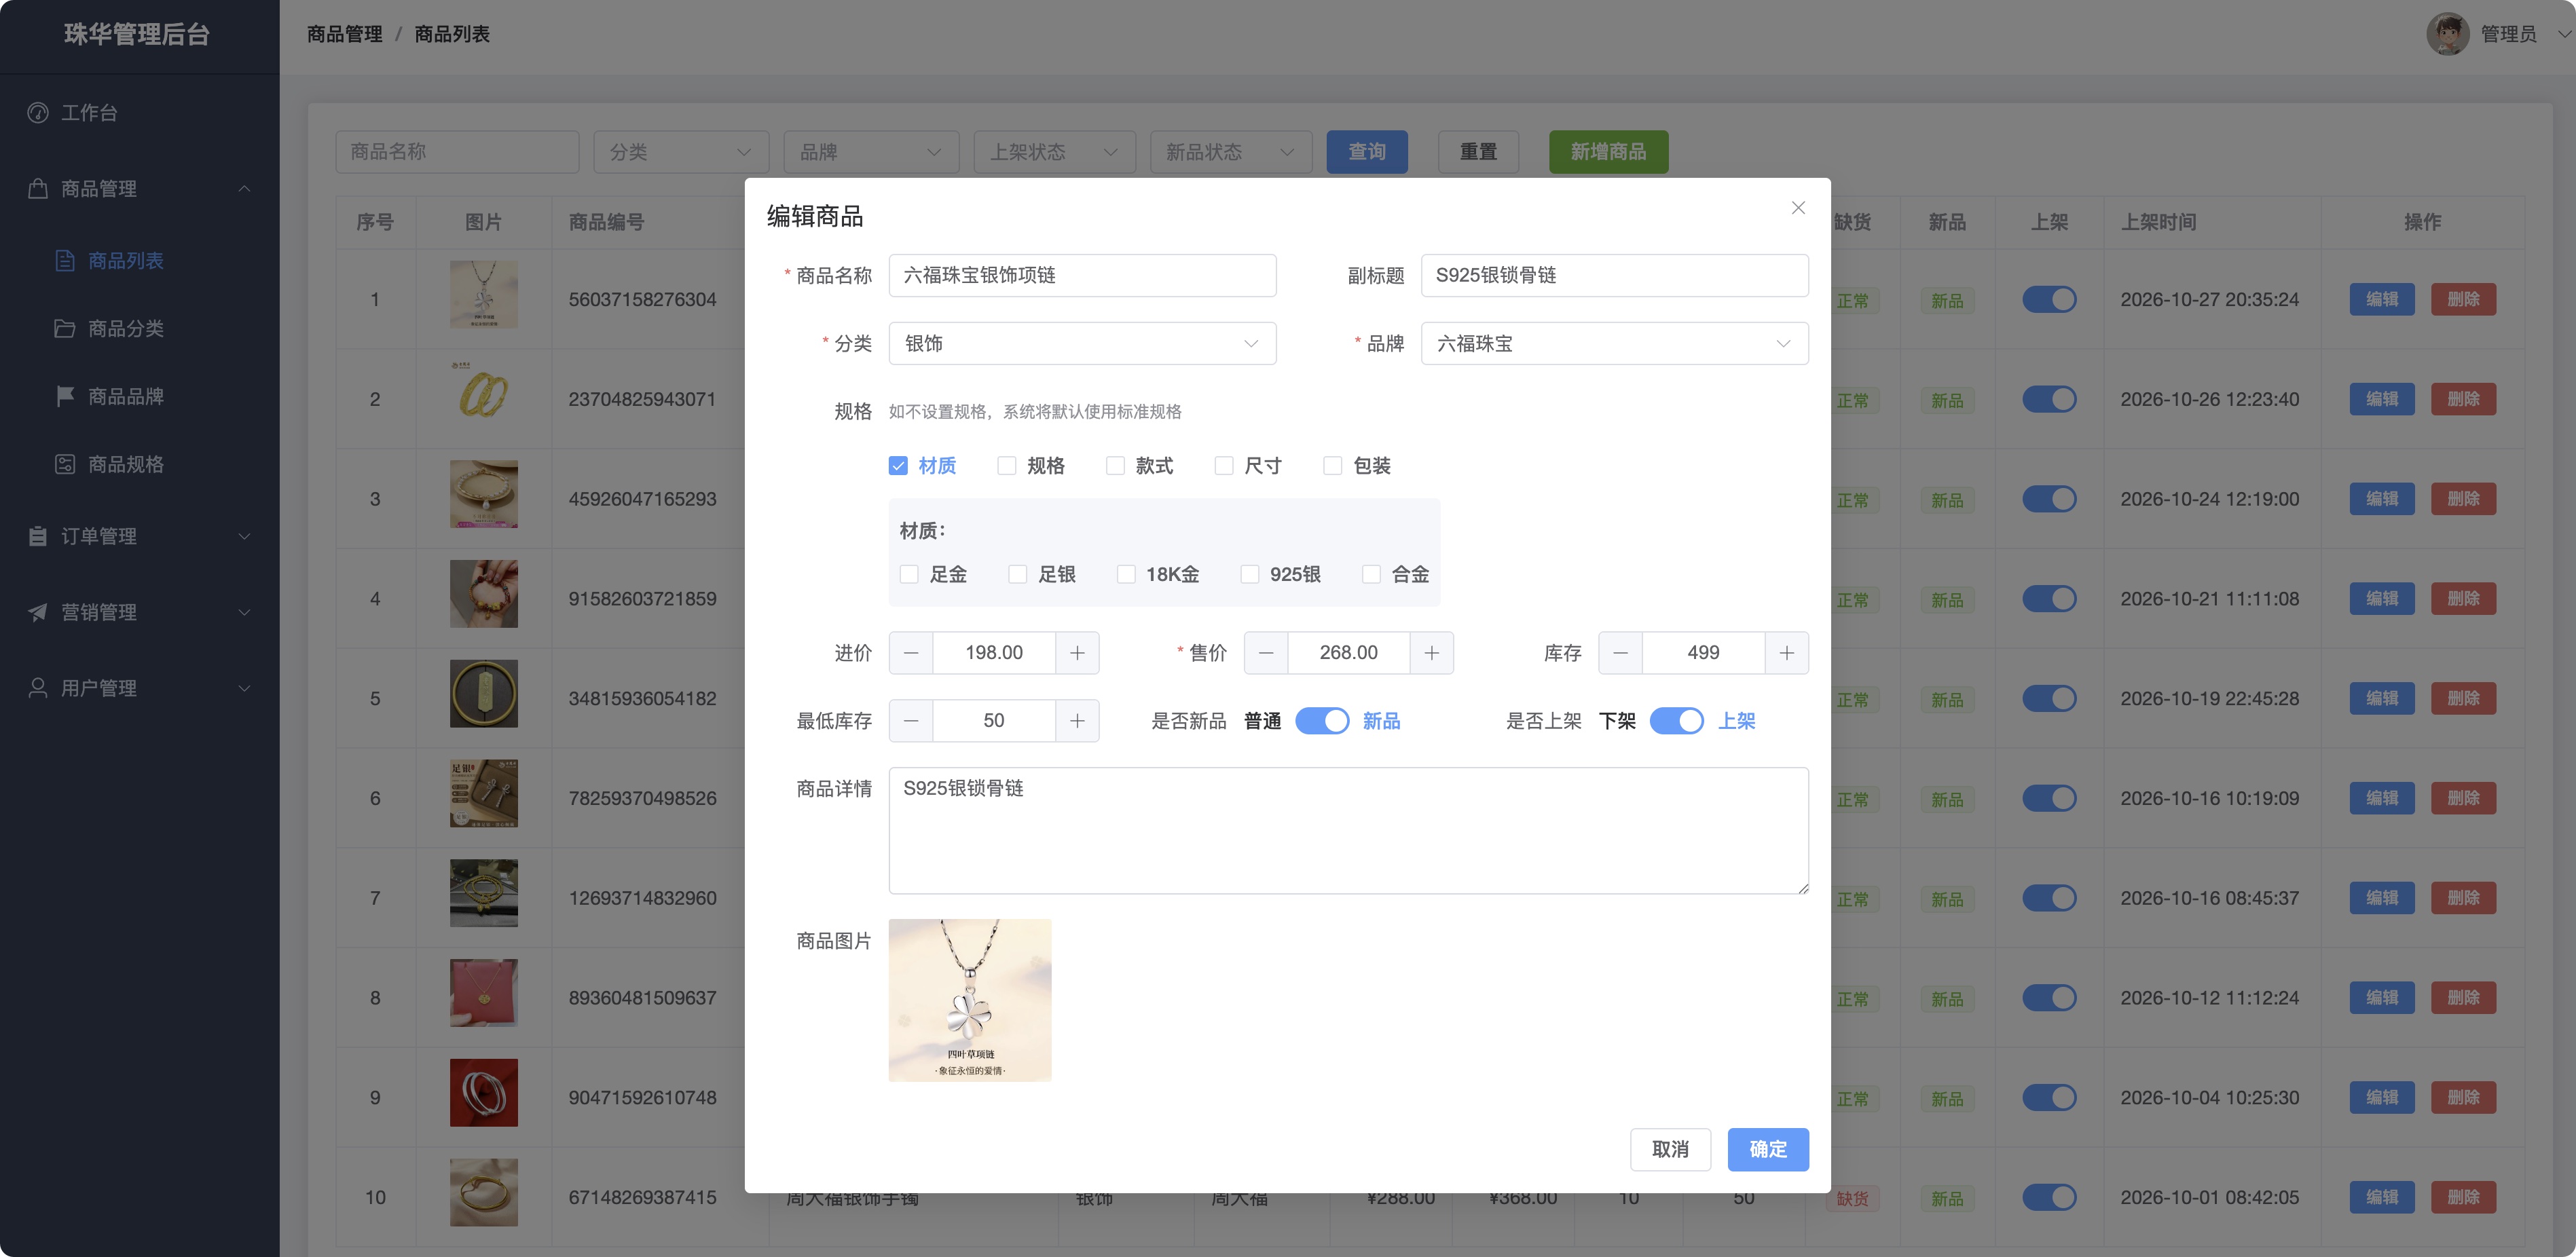Go to 商品分类 in sidebar menu
2576x1257 pixels.
pyautogui.click(x=126, y=328)
